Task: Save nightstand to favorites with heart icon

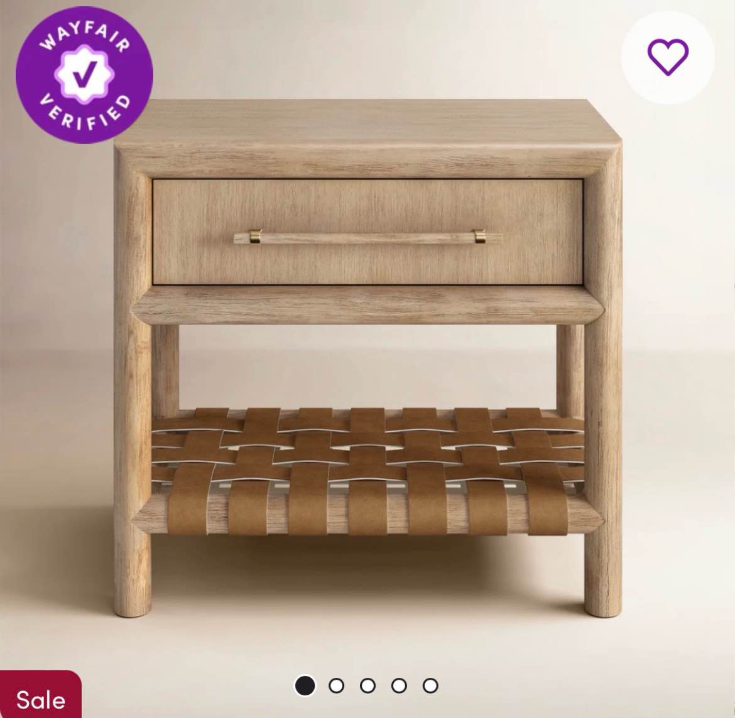Action: 668,57
